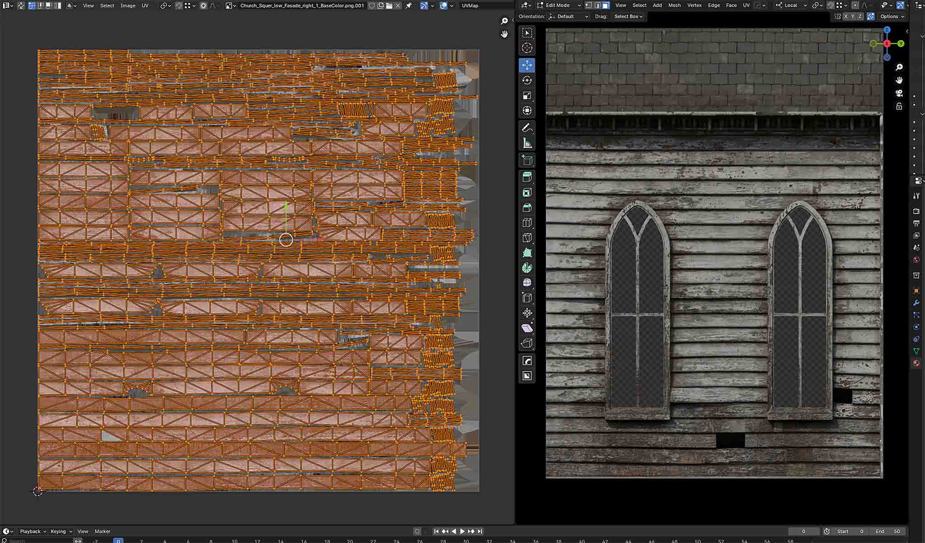Toggle X axis mirror
Image resolution: width=925 pixels, height=543 pixels.
[846, 16]
